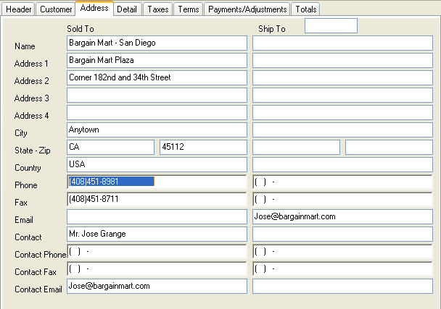441x309 pixels.
Task: Click the Ship To Name field
Action: coord(342,43)
